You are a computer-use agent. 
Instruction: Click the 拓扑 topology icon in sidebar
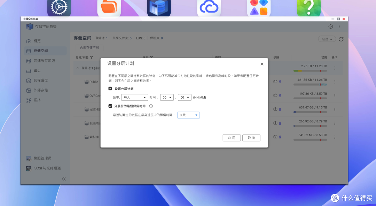[x=29, y=100]
